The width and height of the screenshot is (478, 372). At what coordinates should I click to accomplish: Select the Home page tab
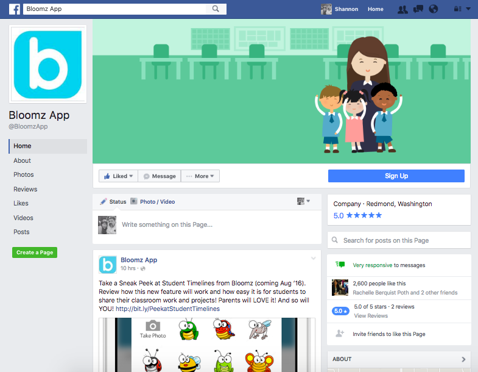tap(48, 146)
